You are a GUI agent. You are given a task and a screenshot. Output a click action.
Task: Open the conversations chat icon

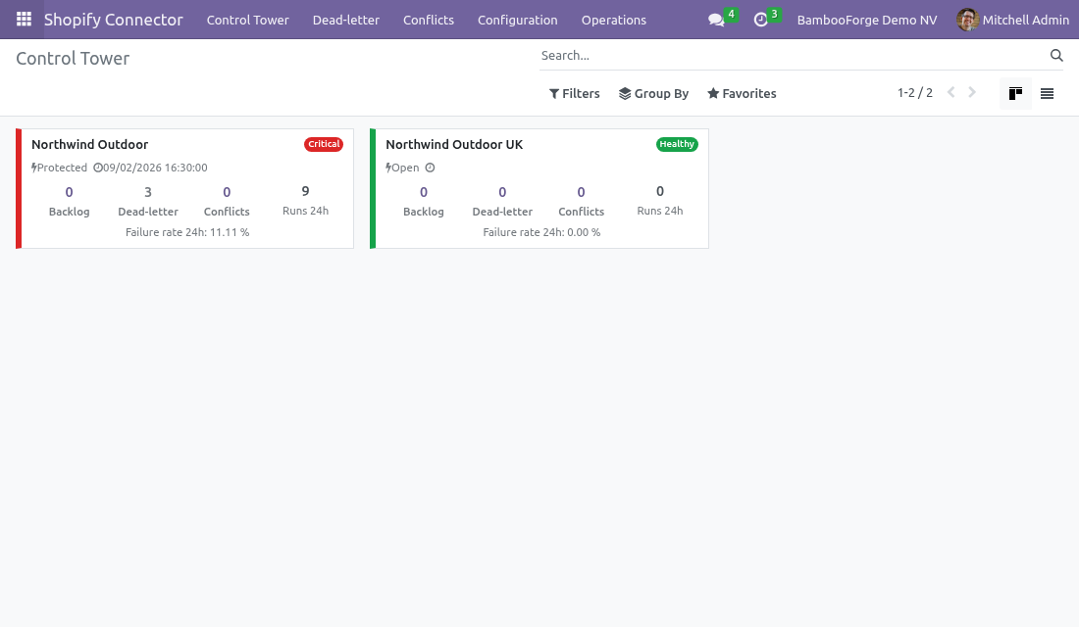tap(716, 20)
